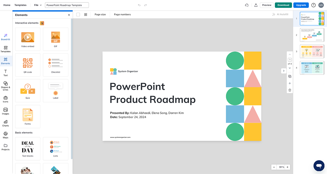Preview the presentation
The width and height of the screenshot is (327, 174).
pos(267,5)
